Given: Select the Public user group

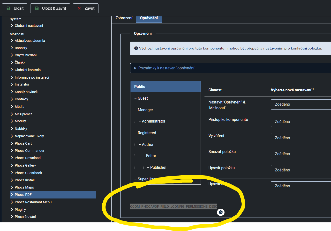Looking at the screenshot, I should [x=165, y=87].
